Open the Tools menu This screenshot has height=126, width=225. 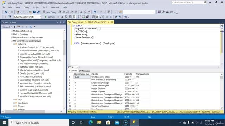tap(45, 7)
